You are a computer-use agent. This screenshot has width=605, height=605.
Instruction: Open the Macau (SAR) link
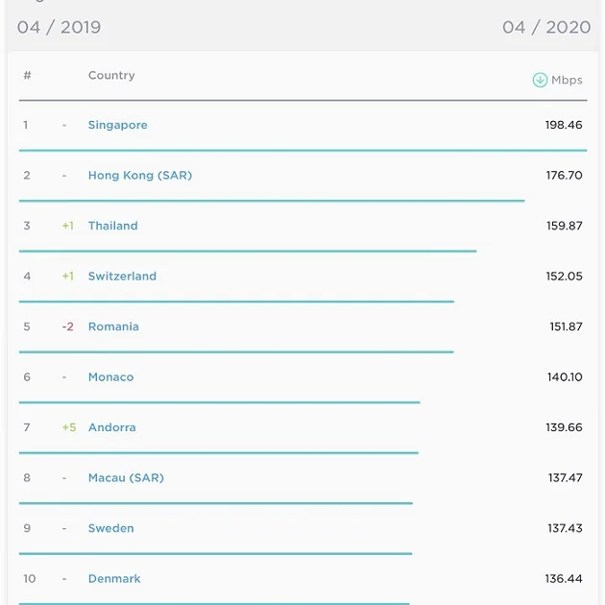(126, 478)
